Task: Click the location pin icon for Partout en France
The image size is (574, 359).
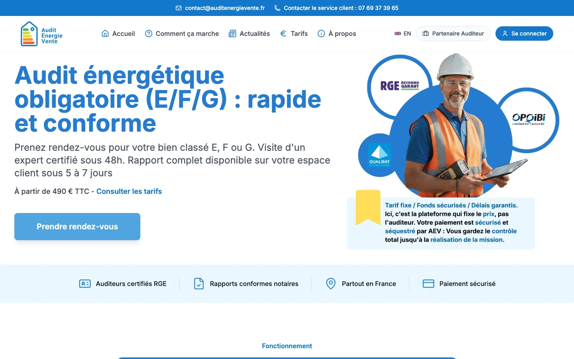Action: (x=330, y=284)
